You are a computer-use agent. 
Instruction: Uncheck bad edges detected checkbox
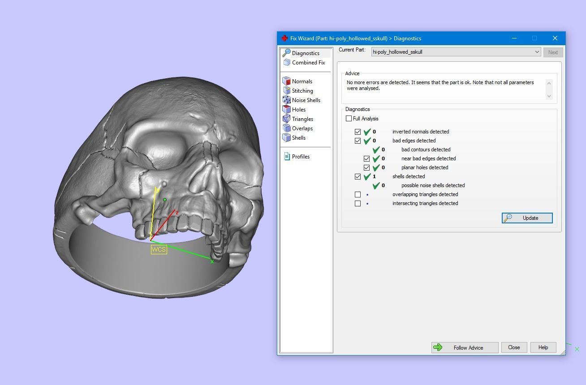point(358,141)
